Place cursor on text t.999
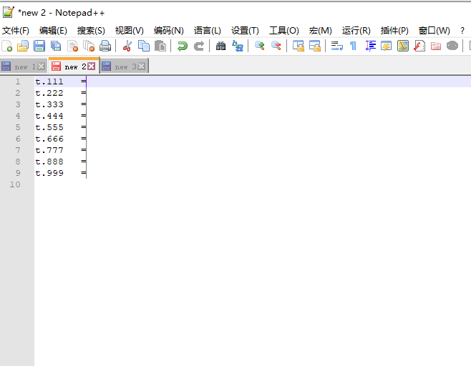Viewport: 471px width, 366px height. click(x=49, y=173)
